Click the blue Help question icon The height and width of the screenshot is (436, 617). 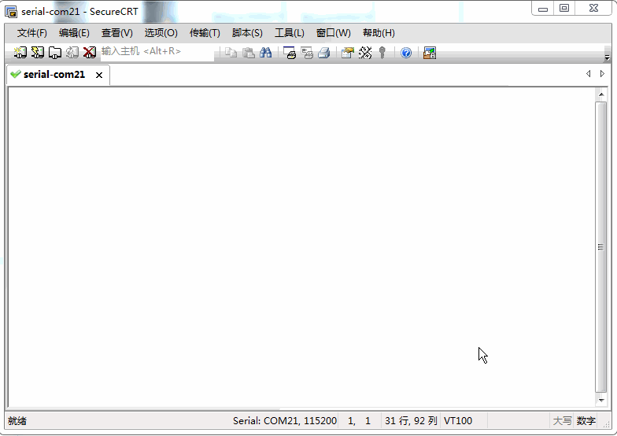(x=406, y=53)
